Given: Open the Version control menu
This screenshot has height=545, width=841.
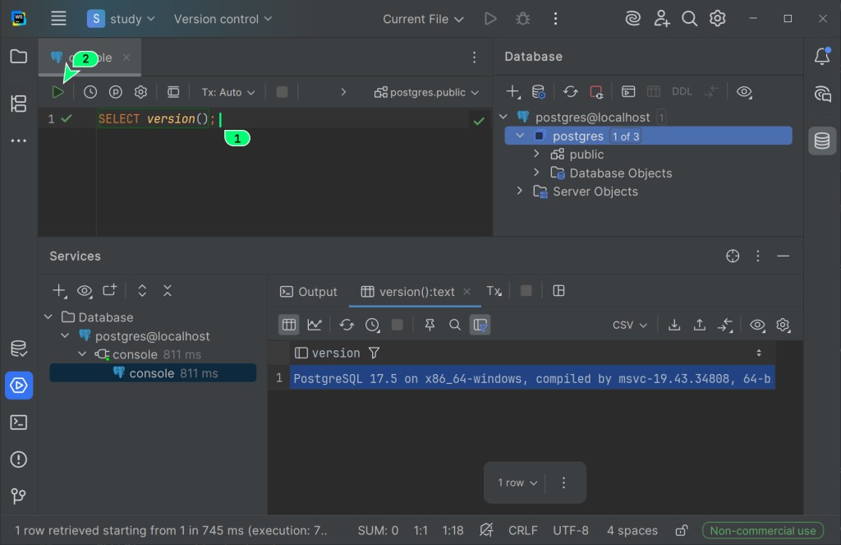Looking at the screenshot, I should [223, 19].
